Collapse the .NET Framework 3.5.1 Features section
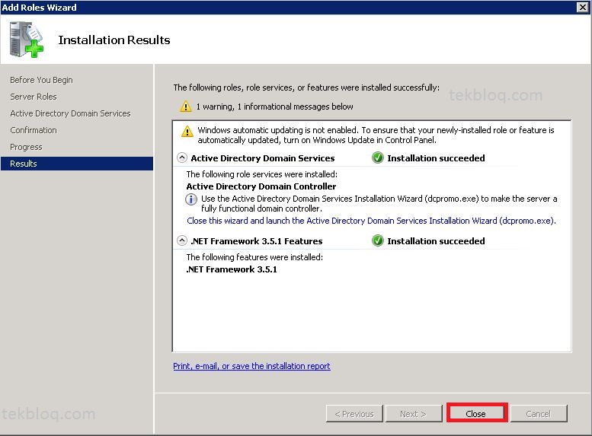The width and height of the screenshot is (592, 436). (182, 240)
